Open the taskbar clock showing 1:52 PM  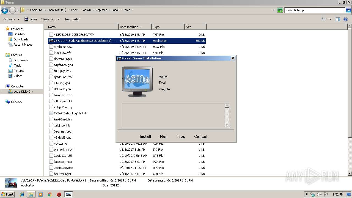click(x=338, y=194)
